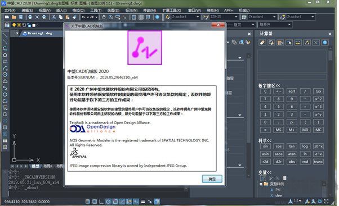Image resolution: width=339 pixels, height=206 pixels.
Task: Click the blue Help icon in calculator toolbar
Action: [x=325, y=43]
